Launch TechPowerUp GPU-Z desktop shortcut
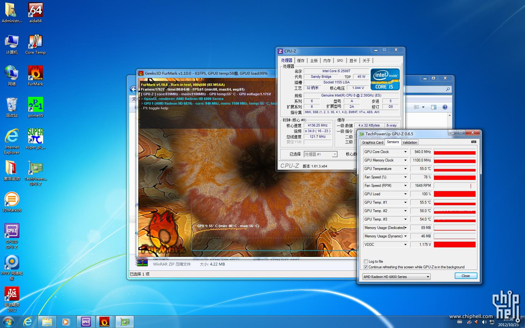 (35, 173)
